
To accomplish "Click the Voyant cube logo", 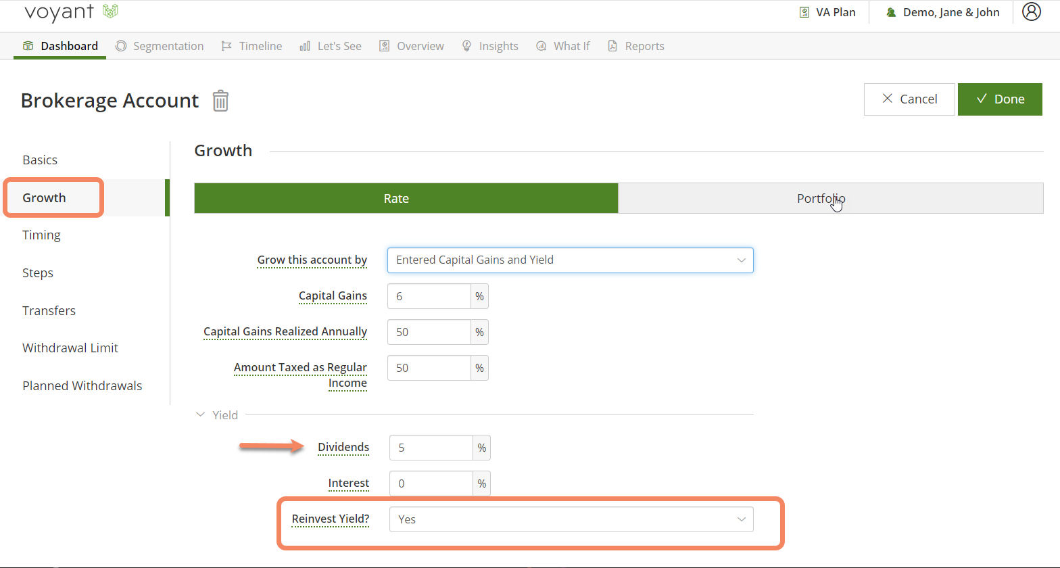I will (110, 11).
